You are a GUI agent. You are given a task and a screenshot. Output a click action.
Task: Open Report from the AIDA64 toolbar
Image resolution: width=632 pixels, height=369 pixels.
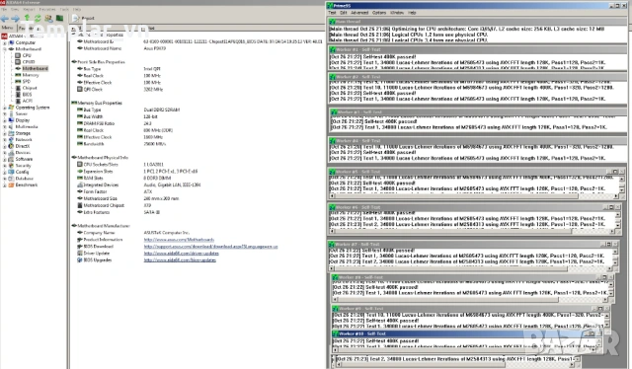pos(83,18)
